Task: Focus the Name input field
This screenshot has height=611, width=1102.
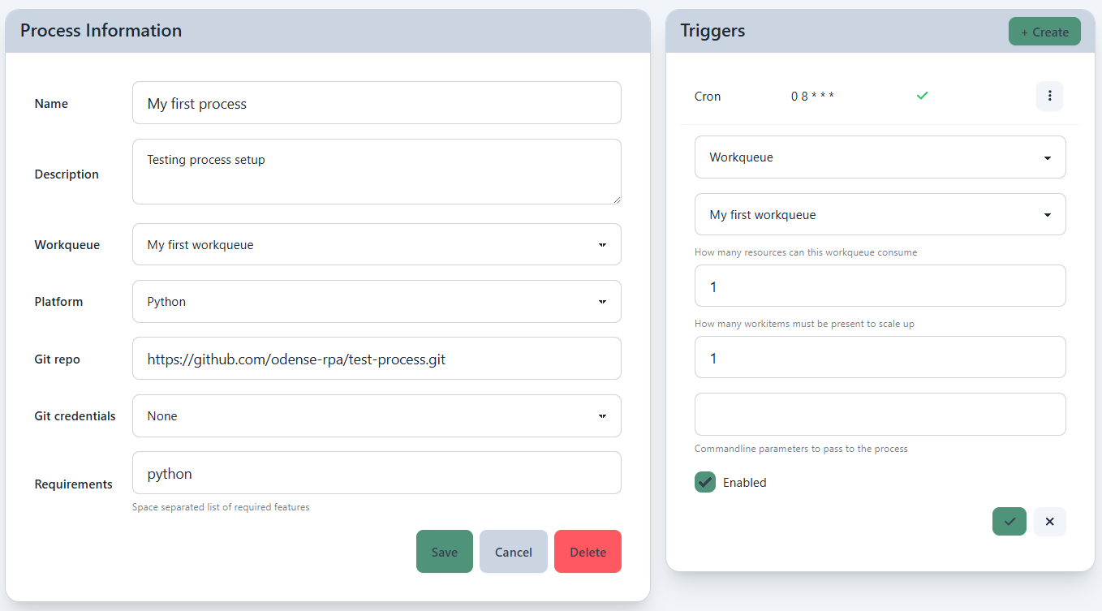Action: [x=377, y=103]
